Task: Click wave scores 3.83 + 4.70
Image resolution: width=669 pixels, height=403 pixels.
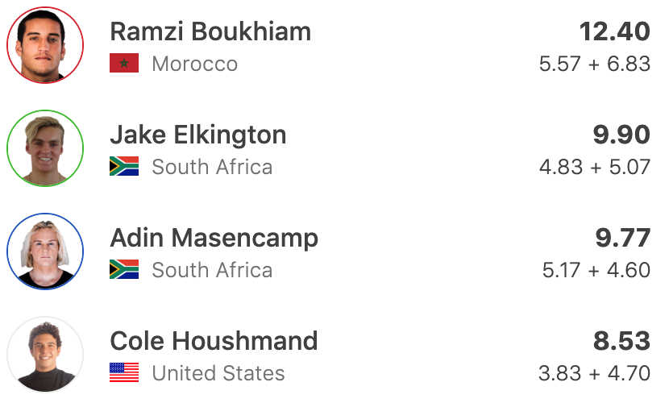Action: [x=594, y=373]
